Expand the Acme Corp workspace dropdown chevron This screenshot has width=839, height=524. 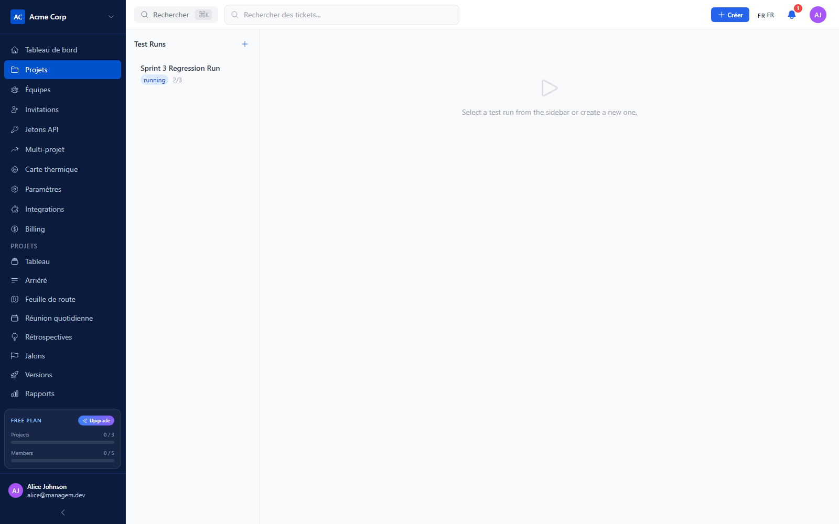(x=111, y=17)
